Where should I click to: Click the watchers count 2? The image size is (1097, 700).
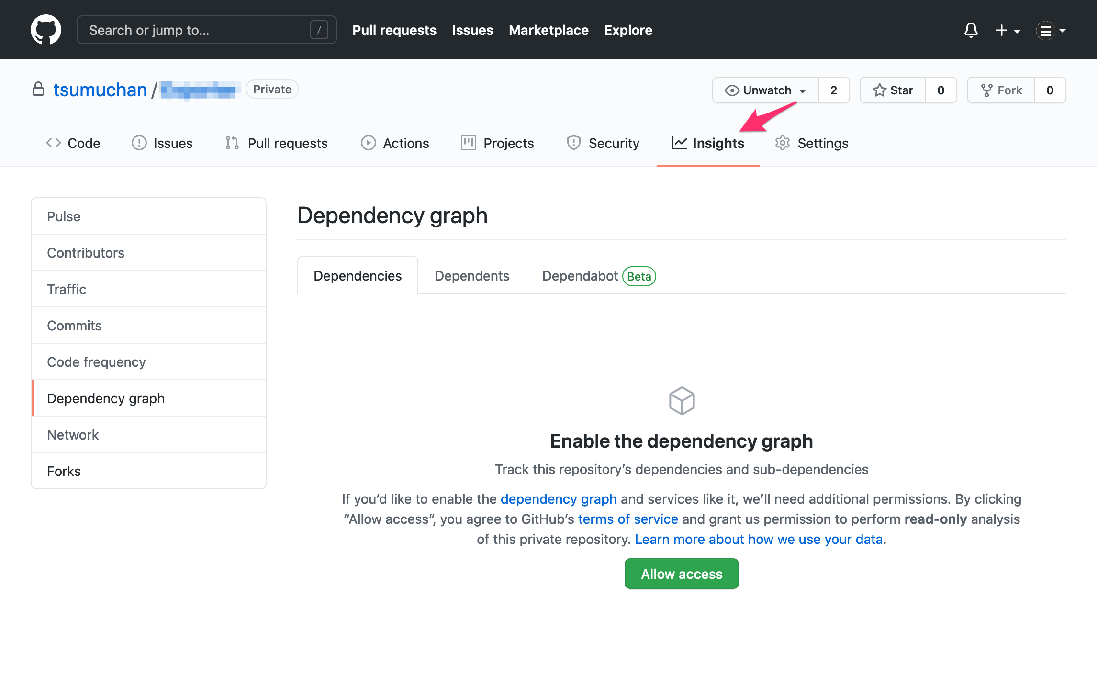tap(834, 90)
